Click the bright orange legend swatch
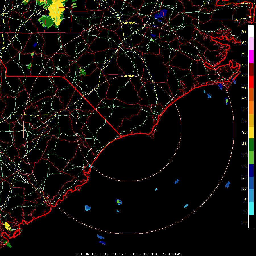 click(251, 108)
